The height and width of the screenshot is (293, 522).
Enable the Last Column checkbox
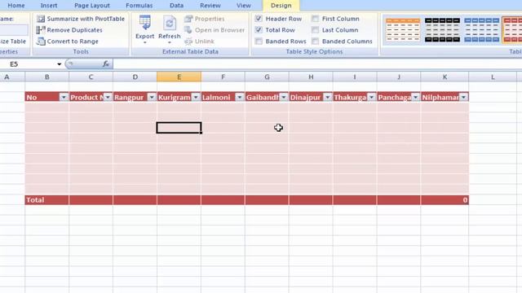(x=315, y=30)
